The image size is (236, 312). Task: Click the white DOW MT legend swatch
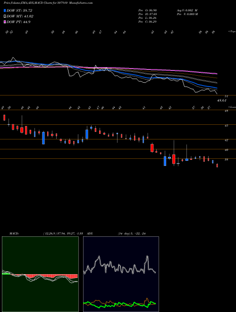5,17
